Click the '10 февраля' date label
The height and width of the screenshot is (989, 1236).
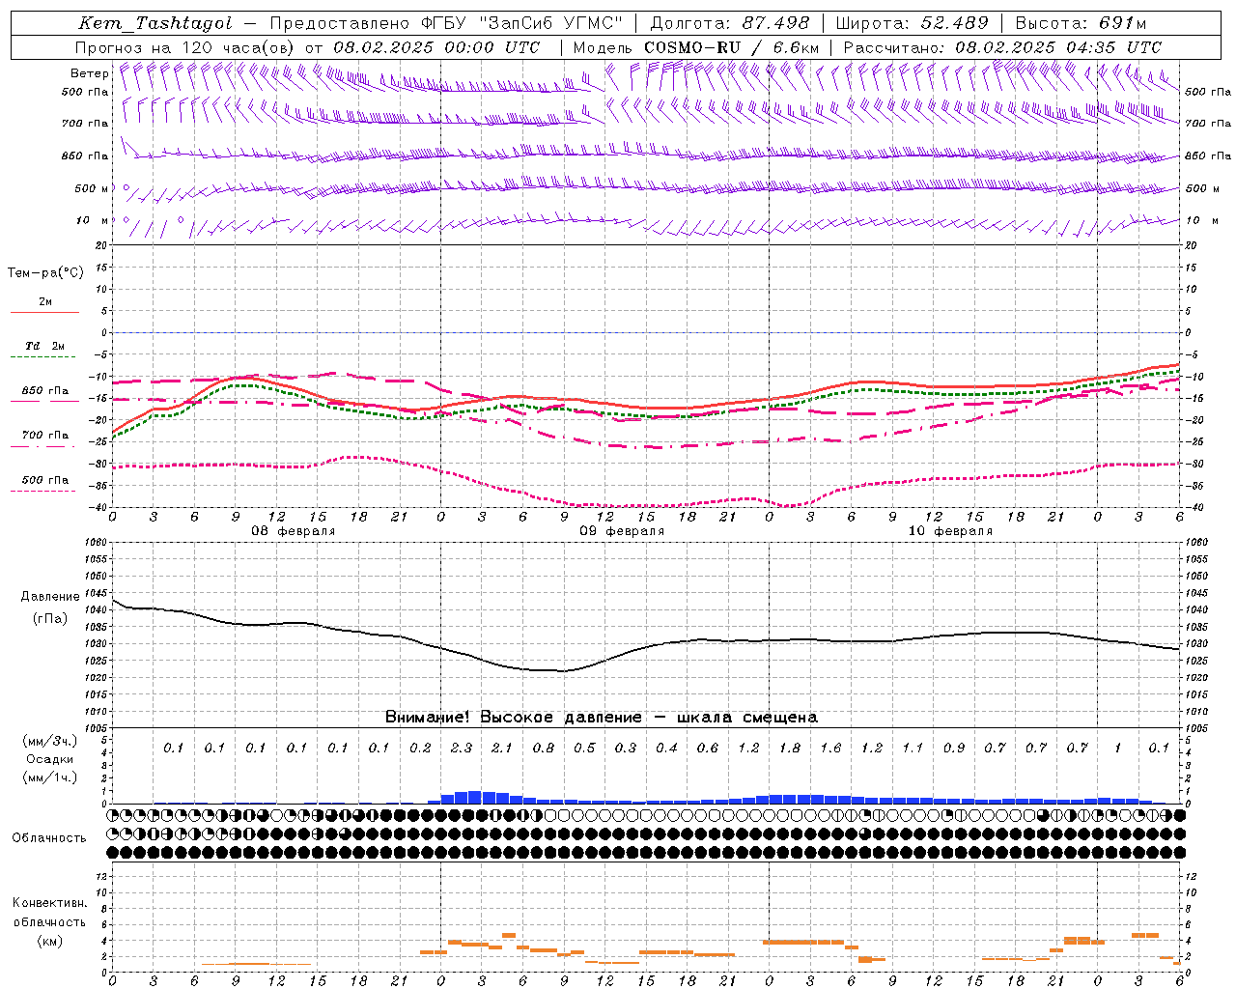[x=950, y=531]
